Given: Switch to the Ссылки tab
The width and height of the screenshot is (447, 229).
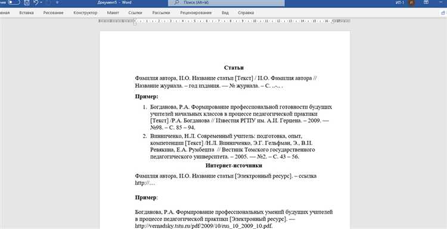Looking at the screenshot, I should point(135,13).
